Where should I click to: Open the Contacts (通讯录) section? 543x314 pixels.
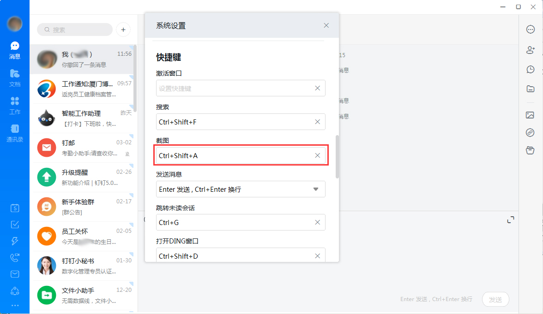click(x=15, y=133)
